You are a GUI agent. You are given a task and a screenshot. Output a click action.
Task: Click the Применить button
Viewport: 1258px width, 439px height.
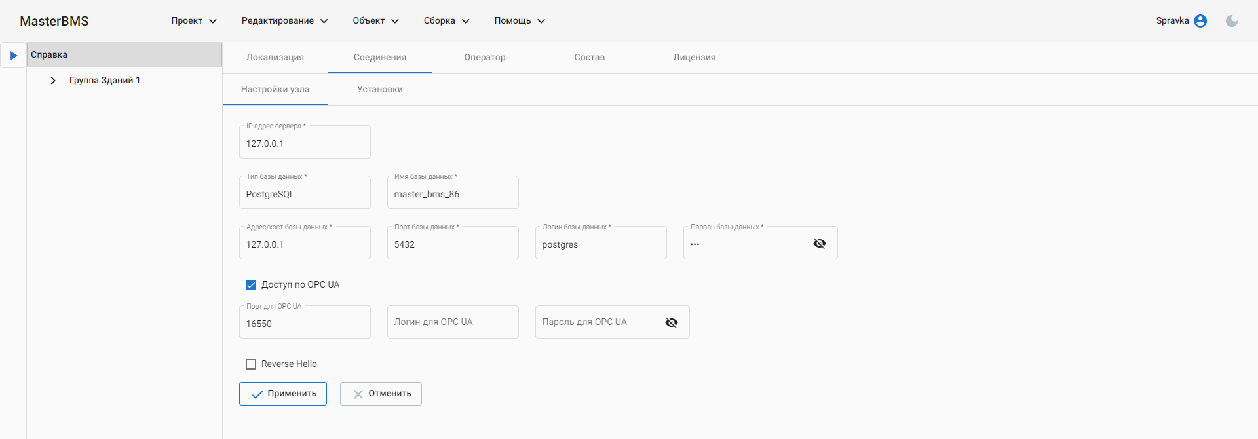[x=283, y=394]
